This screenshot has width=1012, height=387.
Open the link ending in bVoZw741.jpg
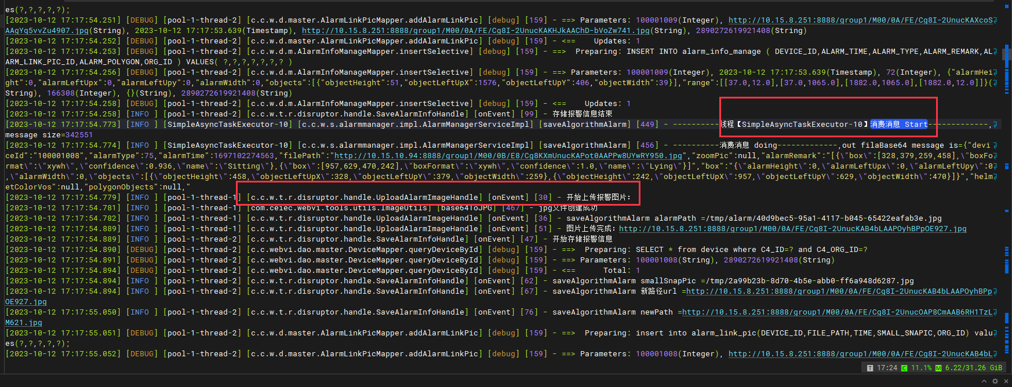tap(475, 31)
